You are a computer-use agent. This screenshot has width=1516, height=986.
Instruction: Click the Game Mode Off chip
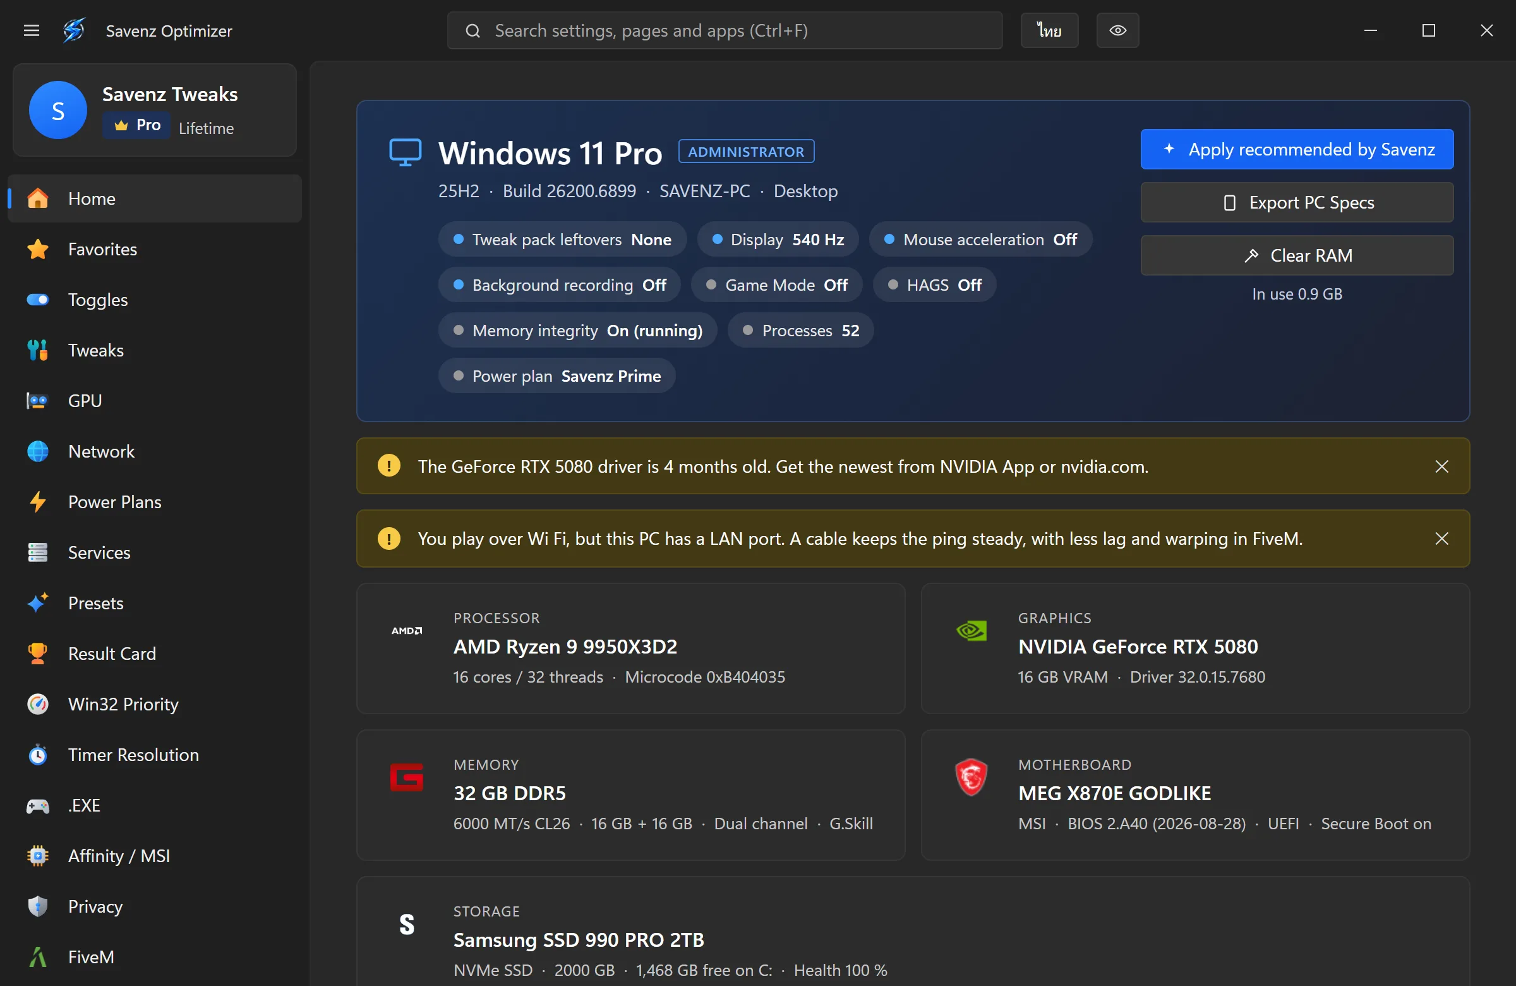point(776,285)
